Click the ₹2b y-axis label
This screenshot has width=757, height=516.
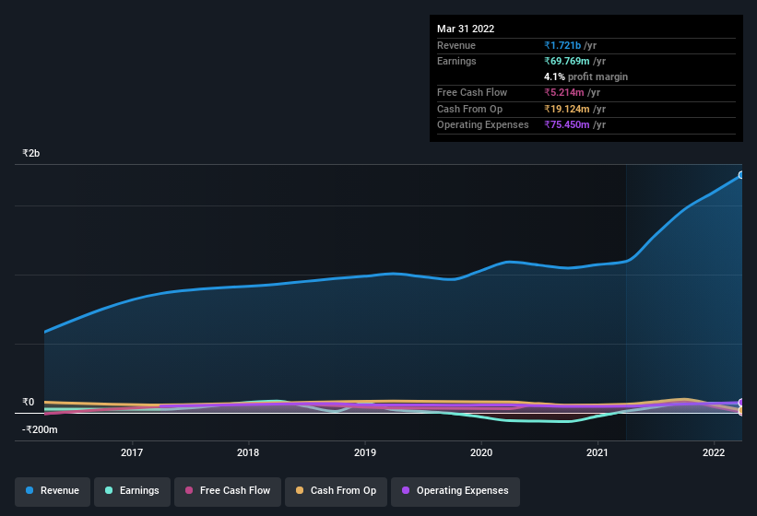coord(31,153)
